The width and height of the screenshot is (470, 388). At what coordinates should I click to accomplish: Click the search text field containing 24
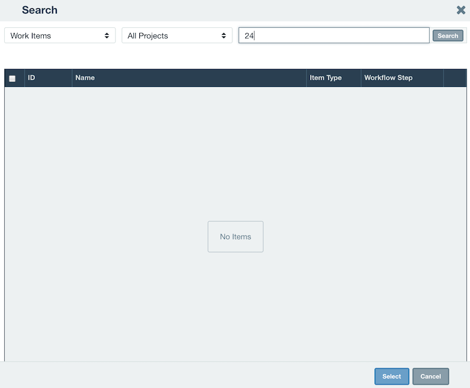[334, 35]
